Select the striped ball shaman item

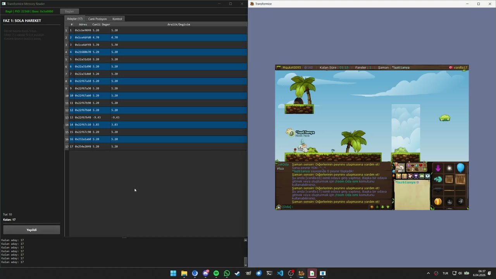(x=438, y=201)
